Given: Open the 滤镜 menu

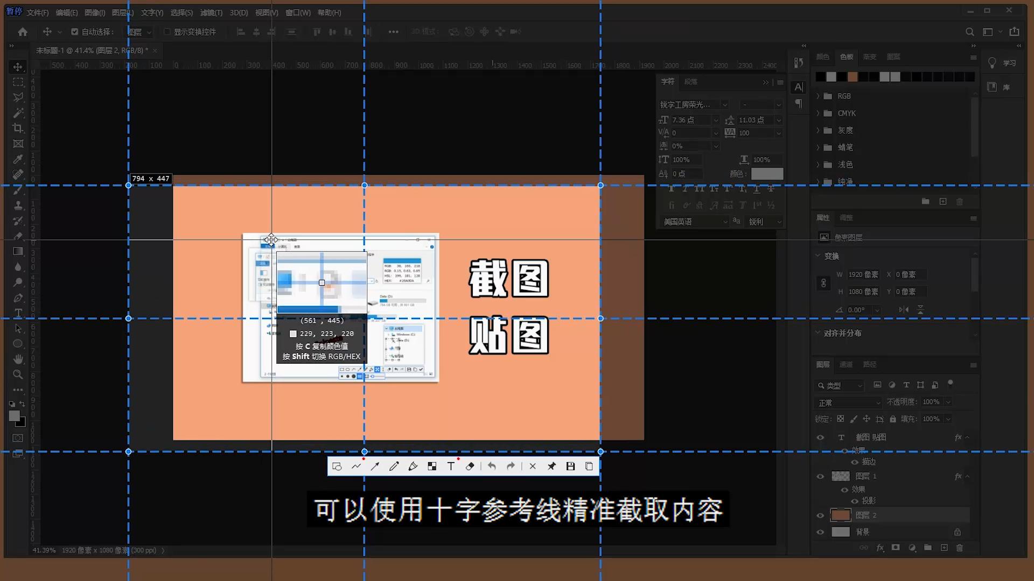Looking at the screenshot, I should click(x=211, y=12).
